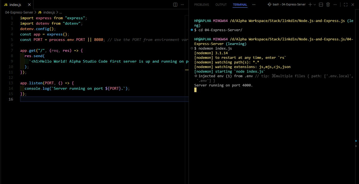Click the hollow command decoration beside nodemon command
The image size is (359, 184).
pyautogui.click(x=191, y=48)
